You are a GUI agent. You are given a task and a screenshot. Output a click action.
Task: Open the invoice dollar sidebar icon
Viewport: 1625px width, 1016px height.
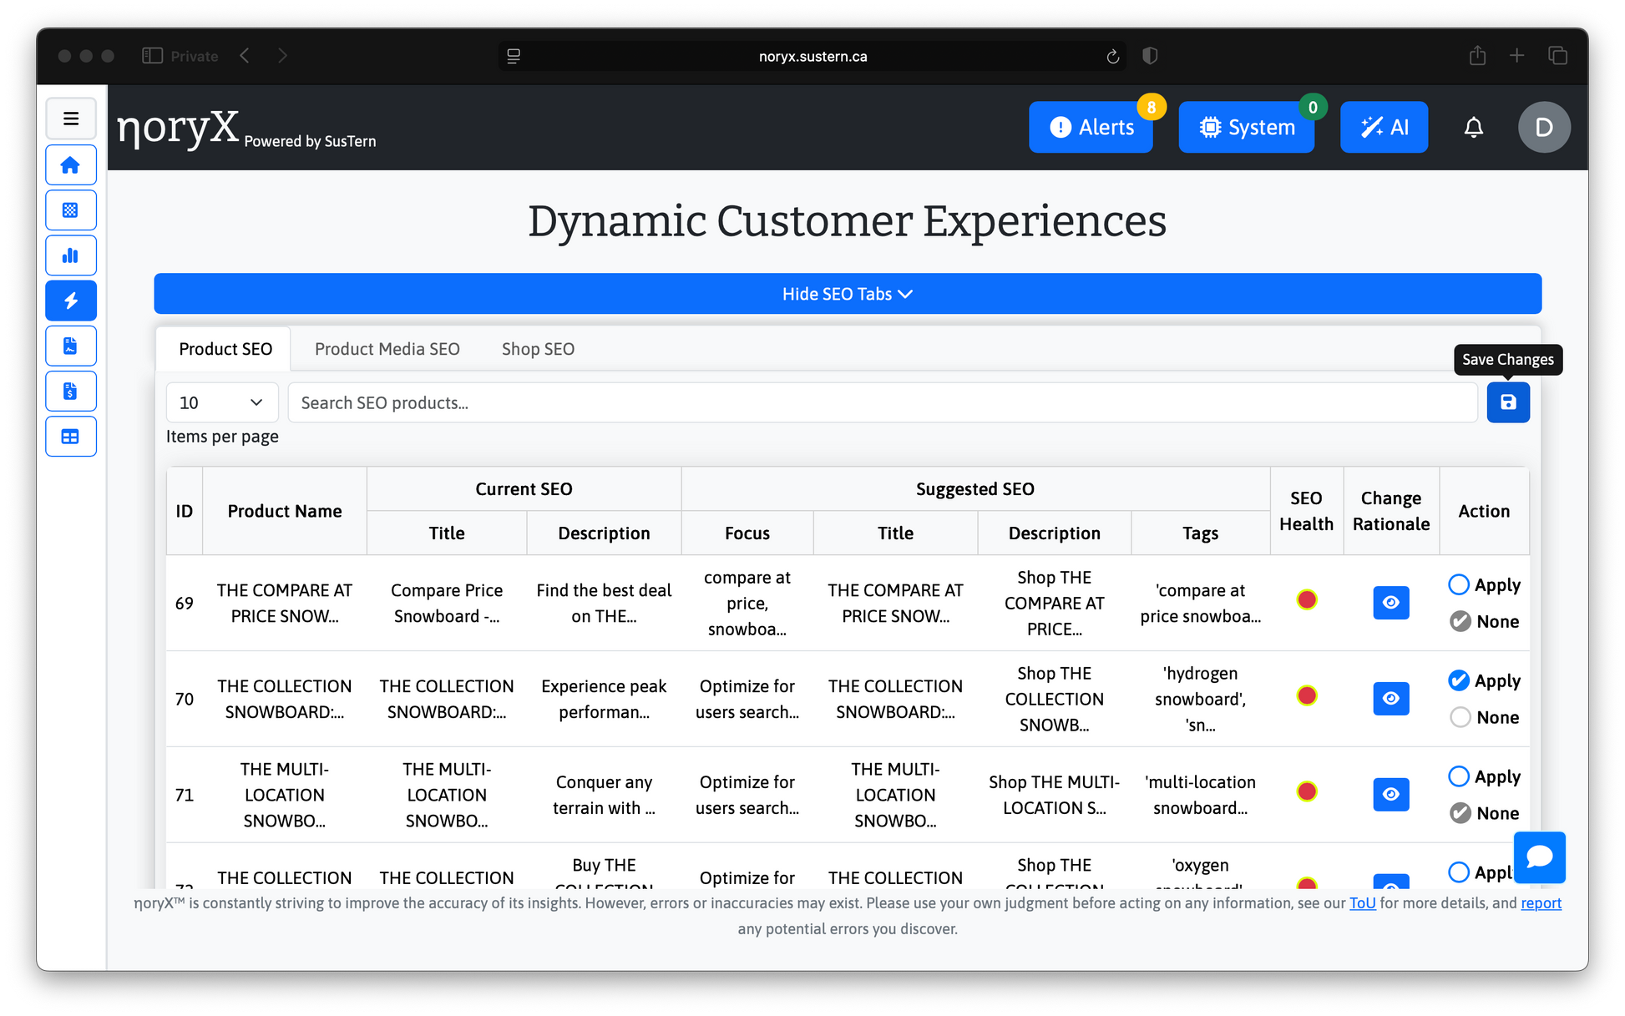pos(71,391)
